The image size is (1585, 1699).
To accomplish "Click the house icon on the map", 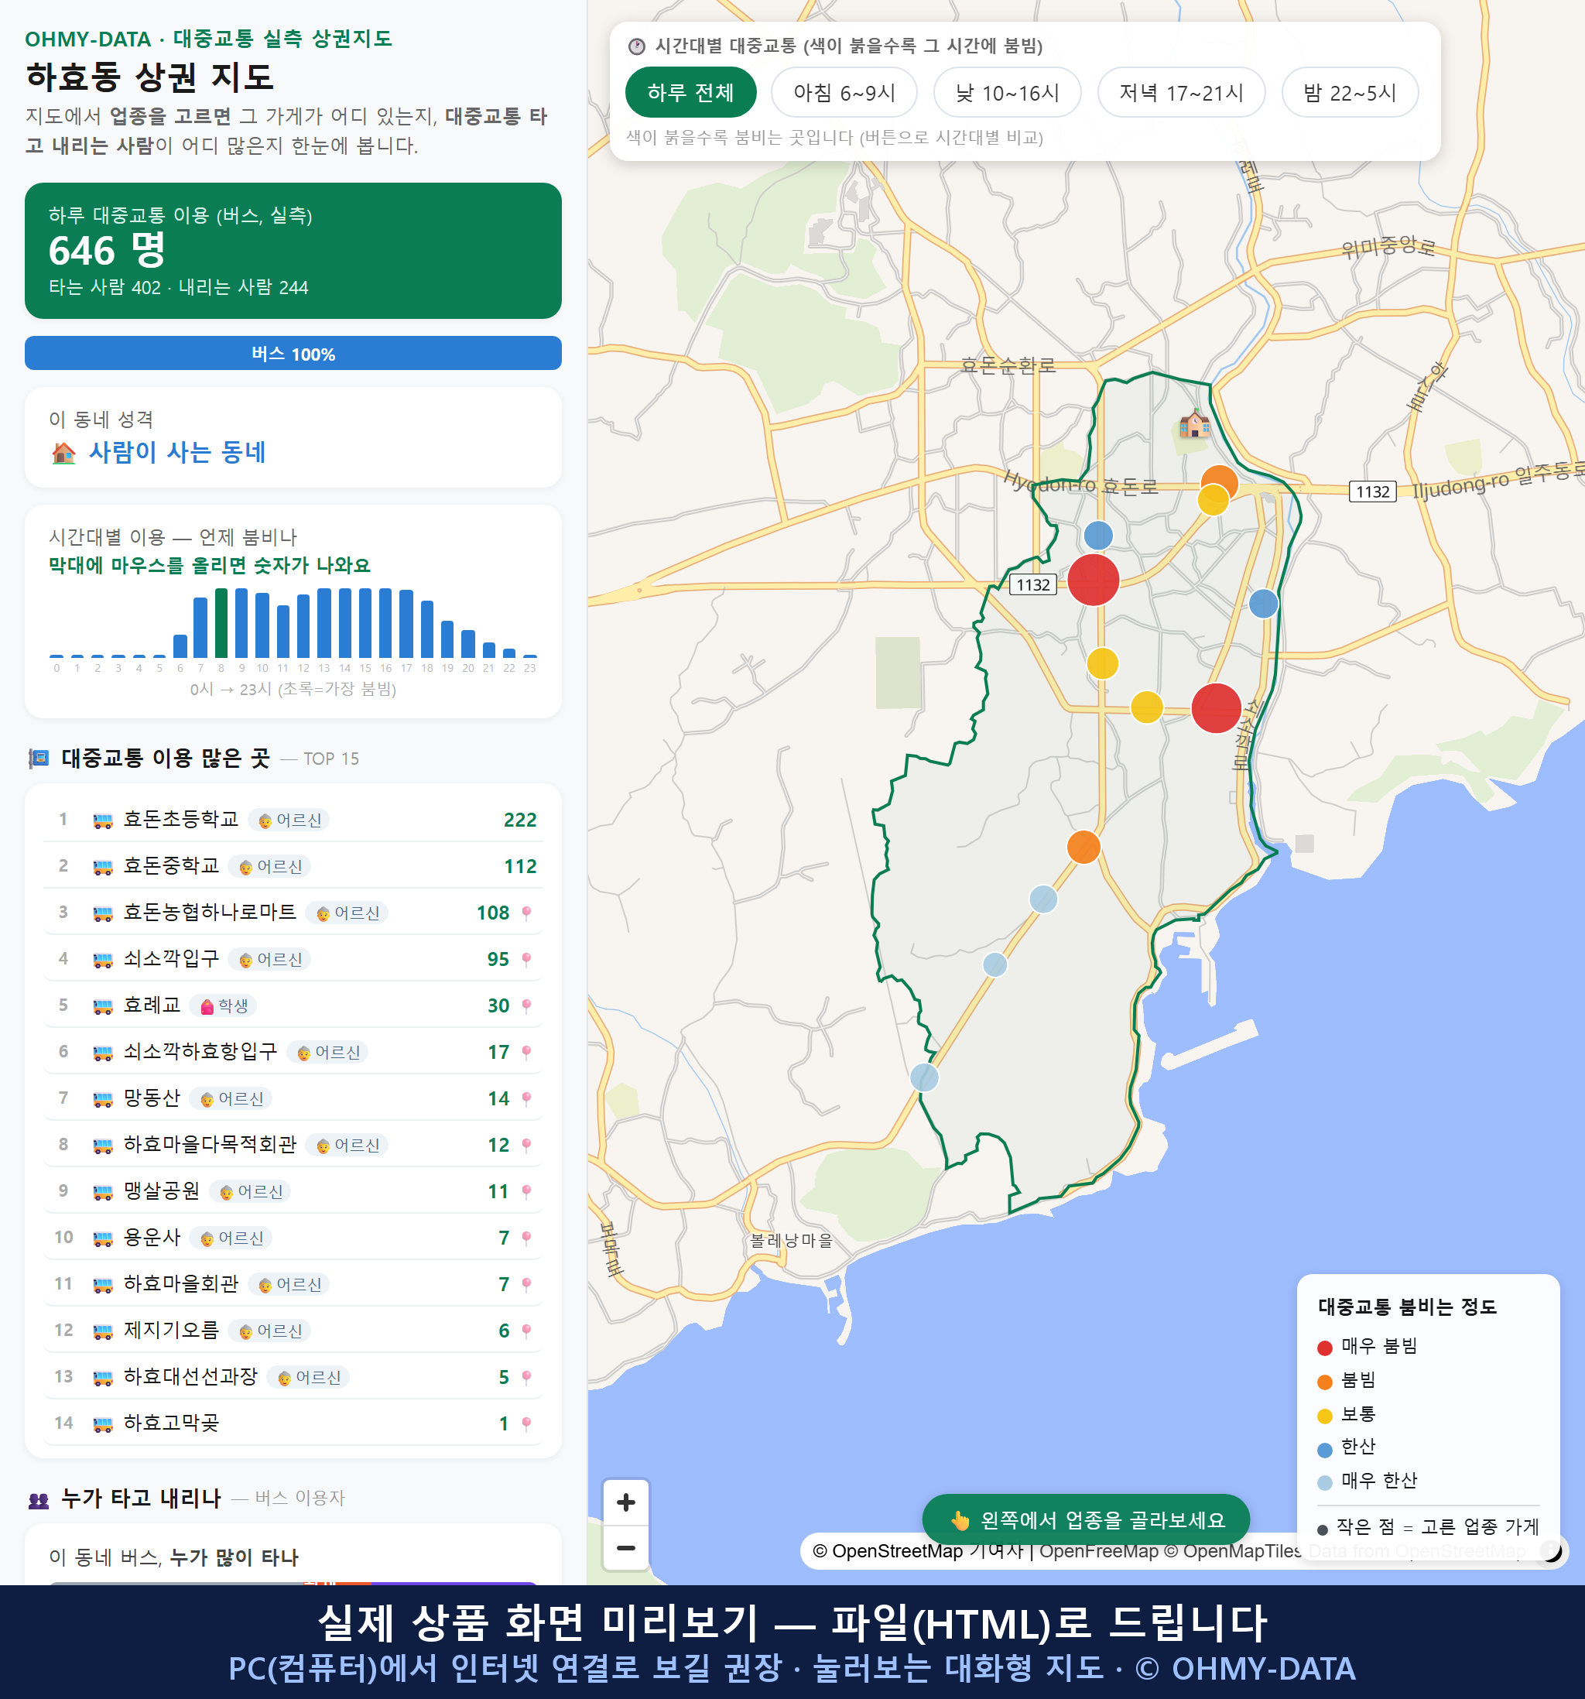I will tap(1193, 423).
